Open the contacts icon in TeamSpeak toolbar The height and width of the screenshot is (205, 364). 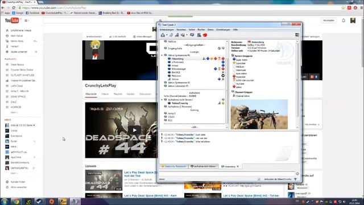[x=199, y=35]
